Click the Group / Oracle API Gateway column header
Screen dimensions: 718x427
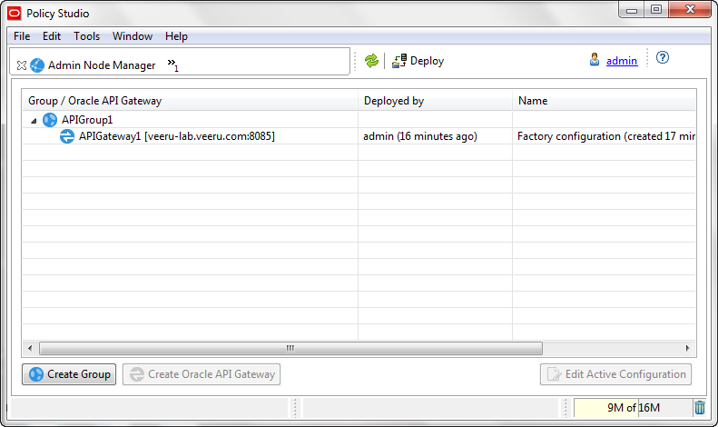[x=190, y=101]
